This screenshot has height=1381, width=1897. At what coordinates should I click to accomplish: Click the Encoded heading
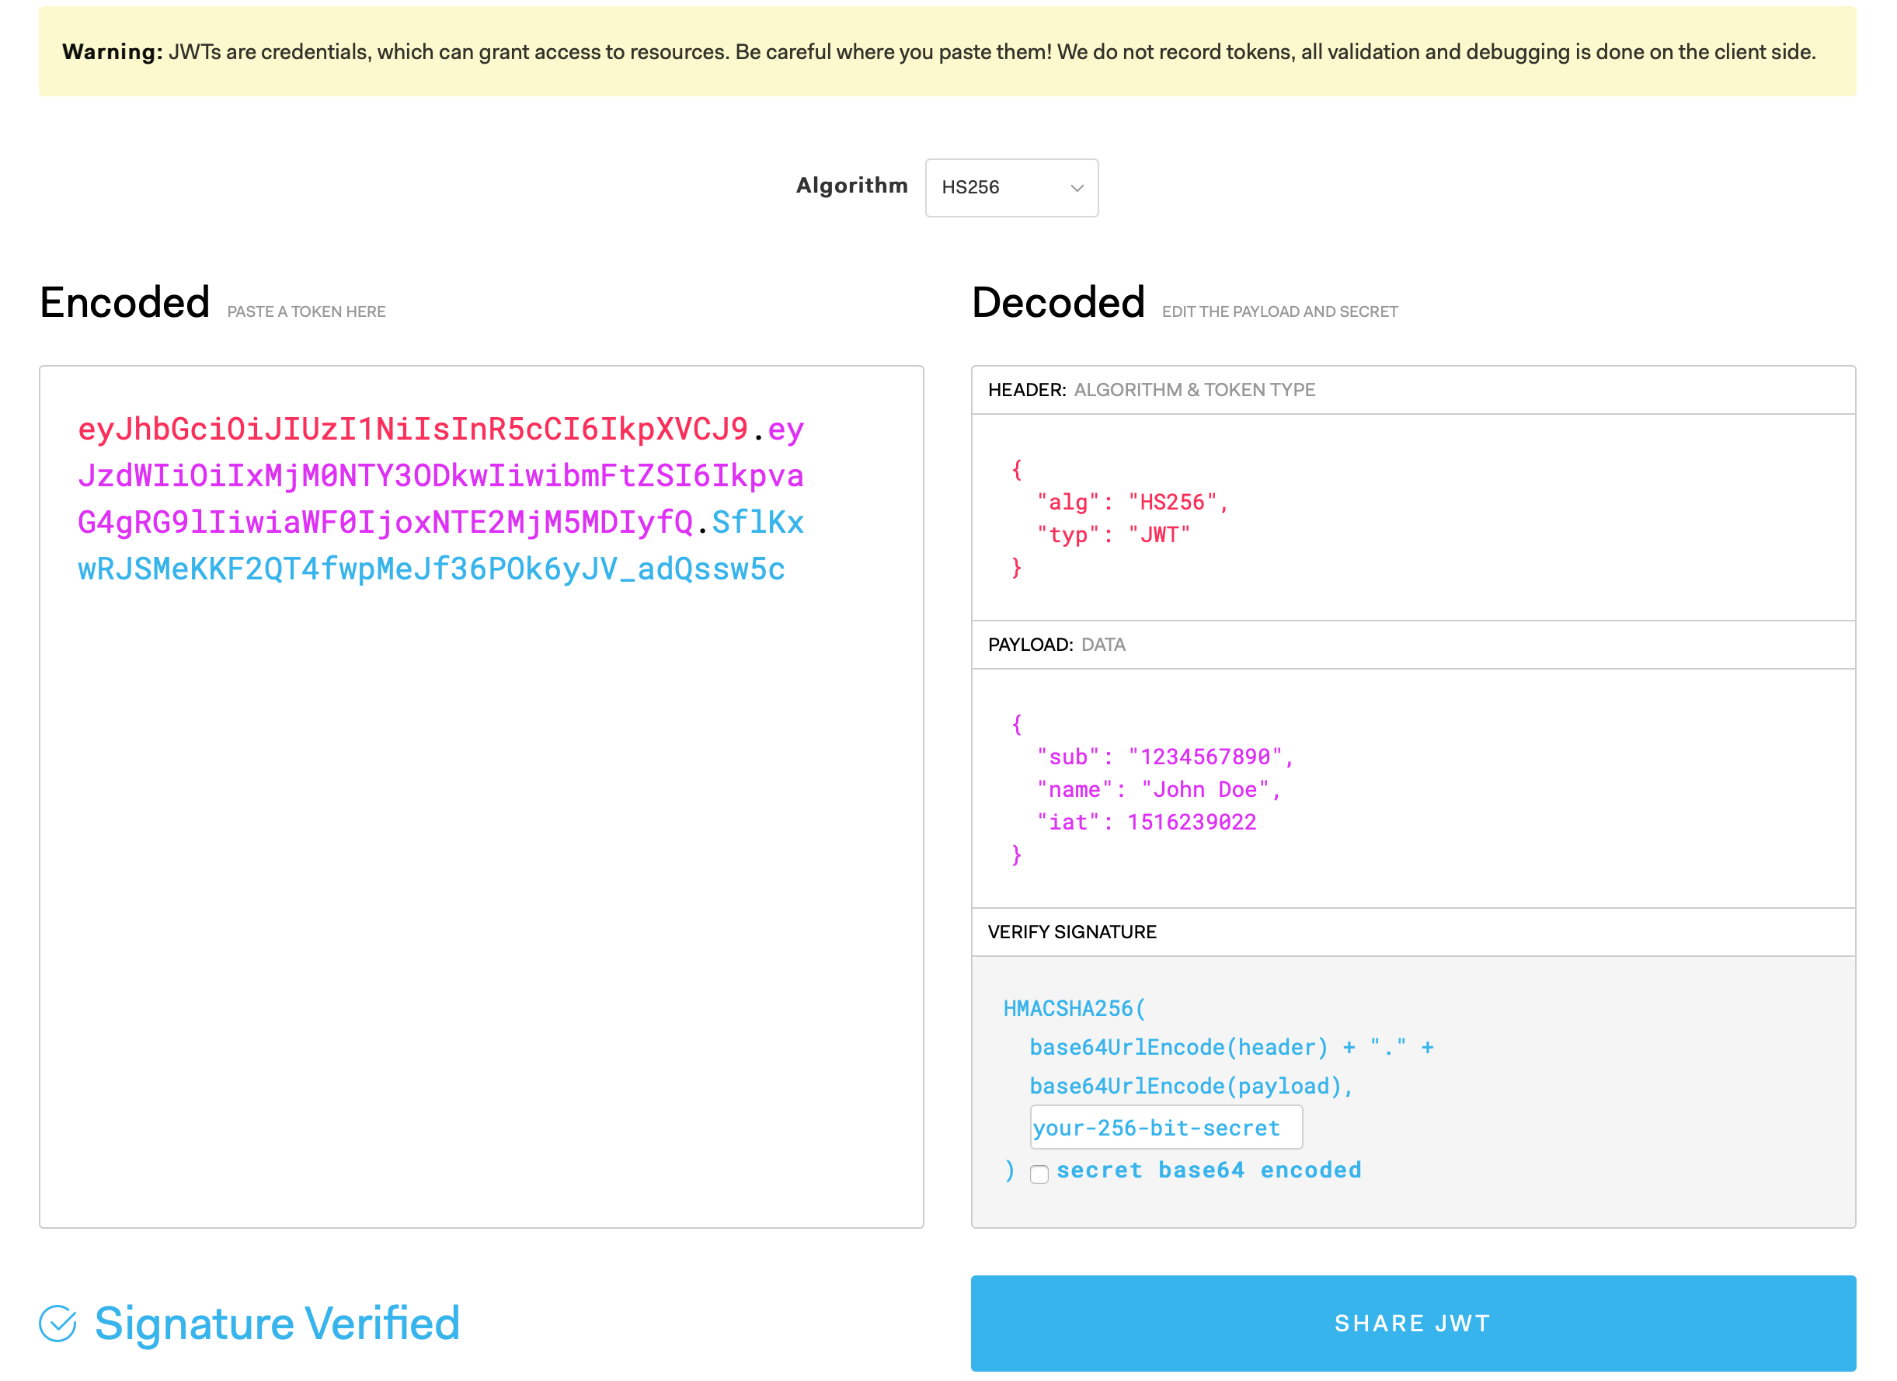(124, 302)
